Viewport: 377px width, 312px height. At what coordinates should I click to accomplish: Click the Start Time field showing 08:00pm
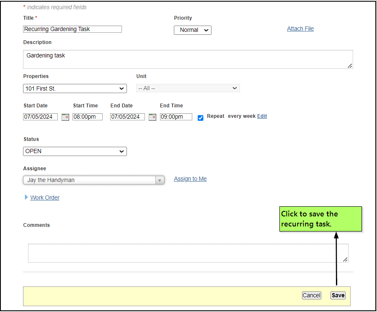click(87, 117)
